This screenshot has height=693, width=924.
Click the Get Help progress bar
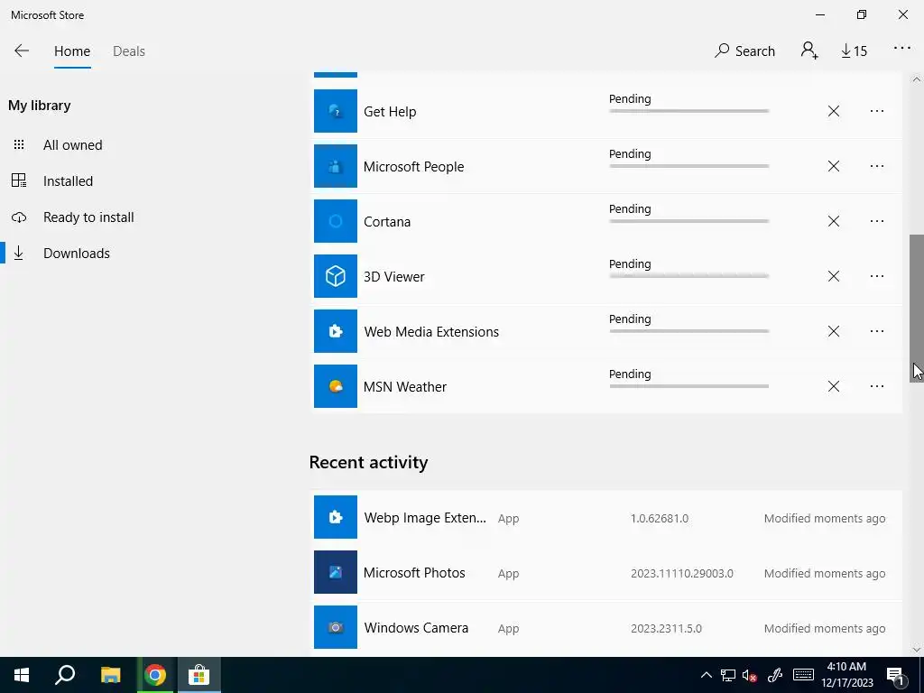tap(688, 111)
